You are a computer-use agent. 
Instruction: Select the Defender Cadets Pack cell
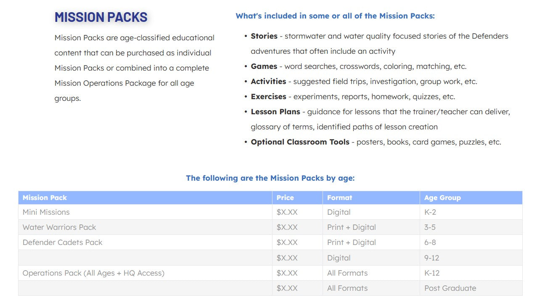click(62, 242)
